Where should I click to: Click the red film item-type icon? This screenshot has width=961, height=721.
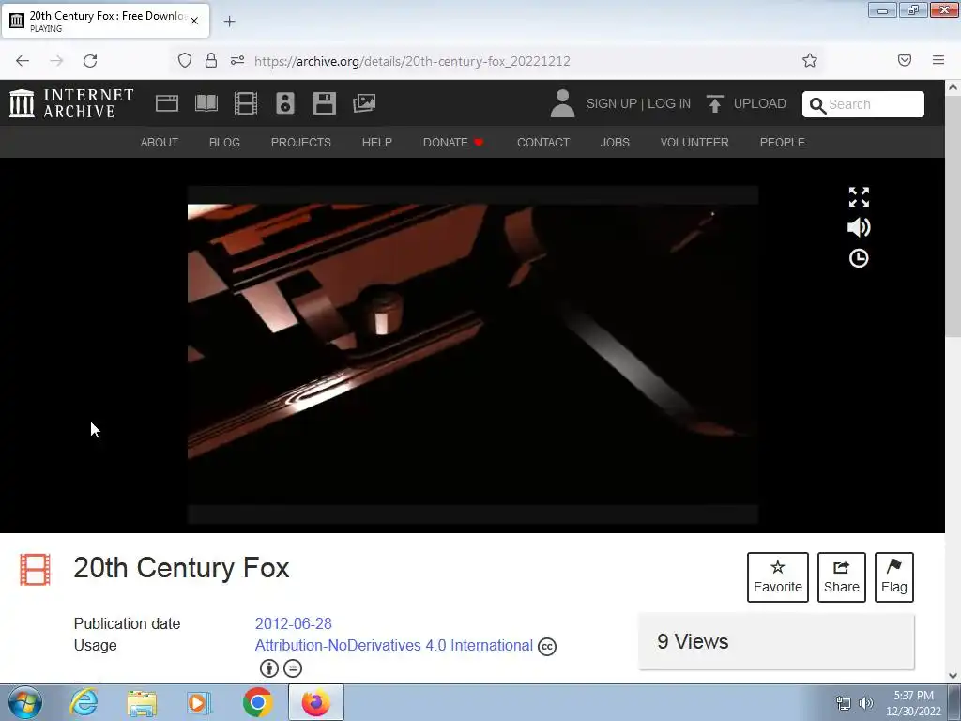35,570
